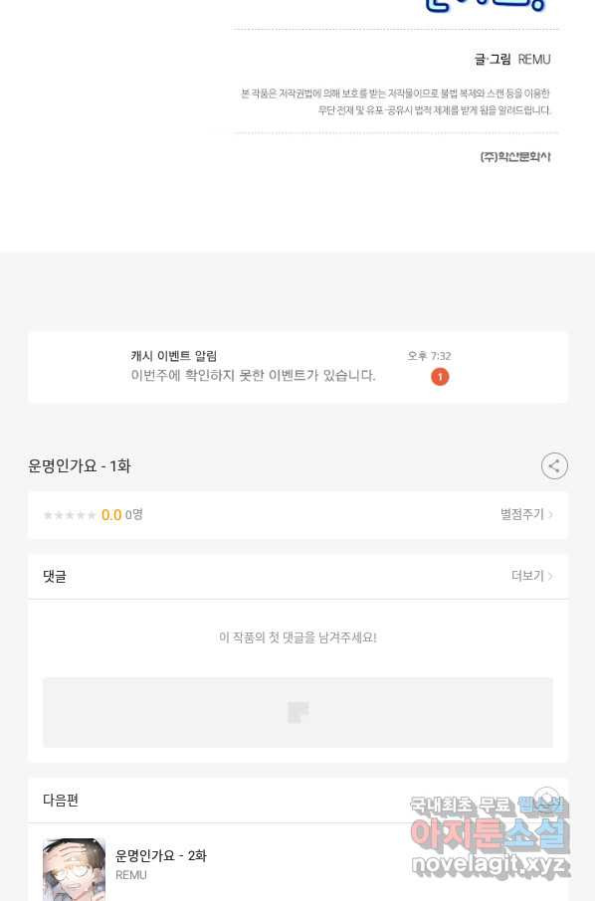Open the 캐시 이벤트 알림 notification banner
Image resolution: width=595 pixels, height=901 pixels.
point(297,367)
